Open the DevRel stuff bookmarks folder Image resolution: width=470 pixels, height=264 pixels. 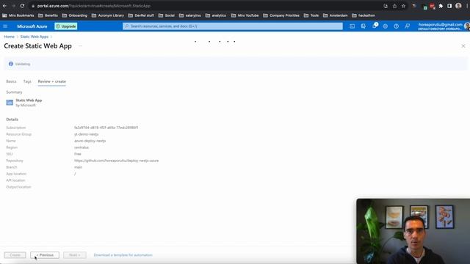click(141, 15)
